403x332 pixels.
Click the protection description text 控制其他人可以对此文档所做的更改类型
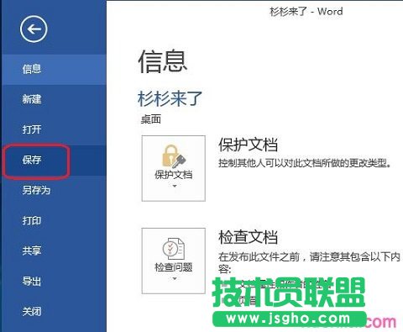click(x=305, y=163)
